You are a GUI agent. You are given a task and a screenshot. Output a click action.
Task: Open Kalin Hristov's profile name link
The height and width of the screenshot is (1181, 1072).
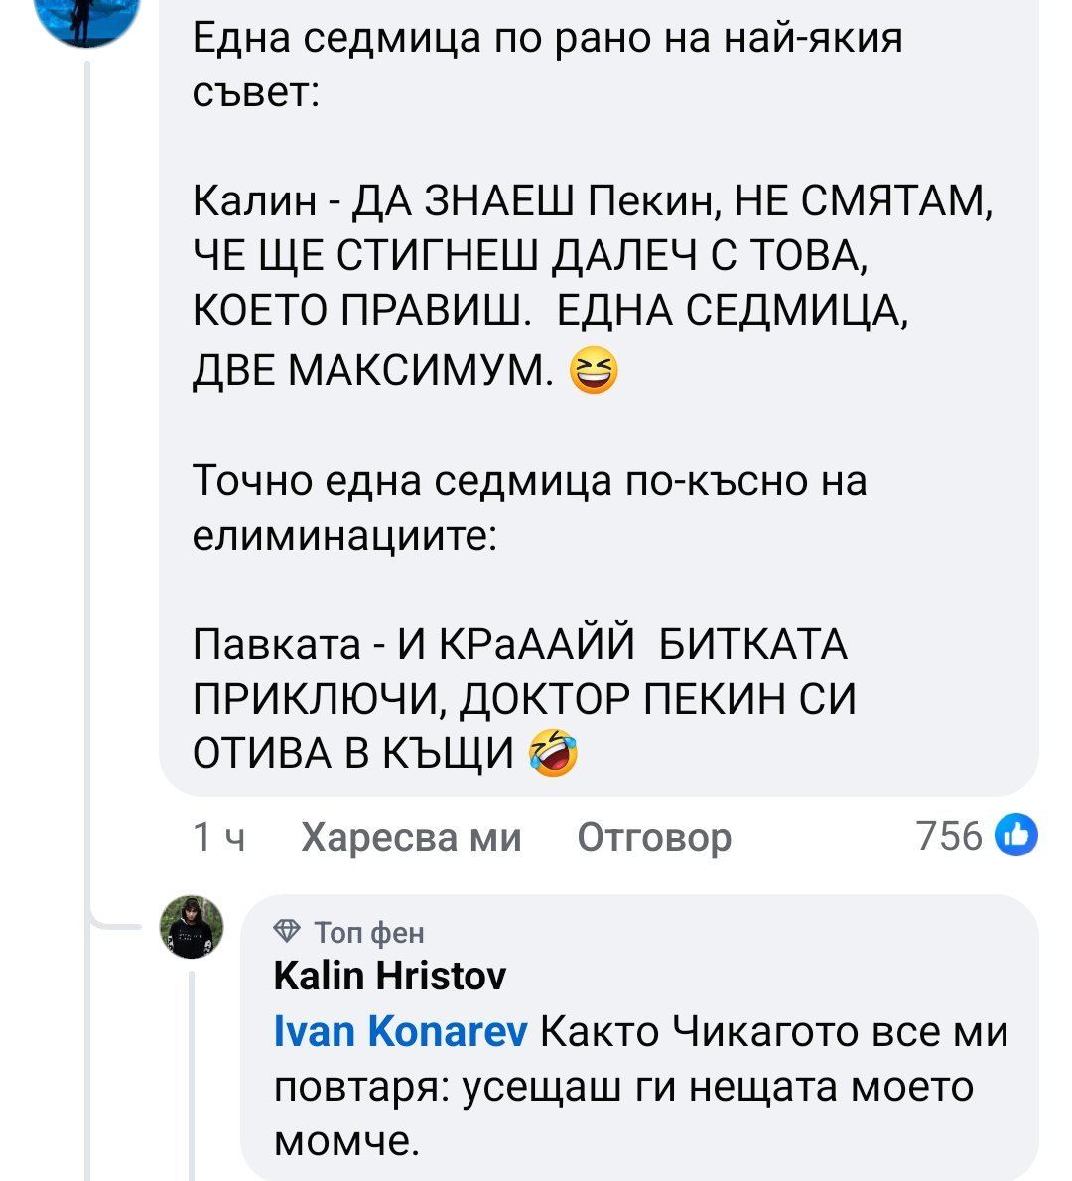389,977
